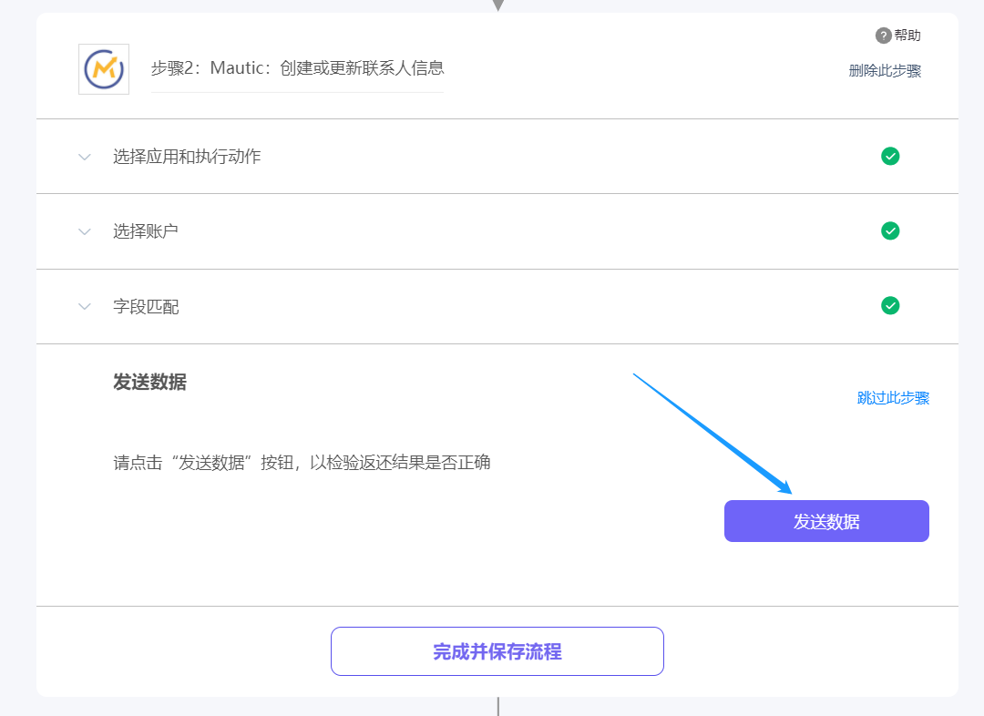This screenshot has width=984, height=716.
Task: Click instruction text 请点击“发送数据”按钮
Action: (x=204, y=463)
